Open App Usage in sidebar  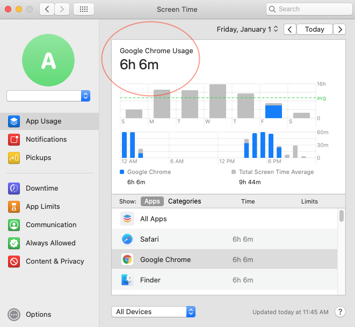(x=49, y=121)
